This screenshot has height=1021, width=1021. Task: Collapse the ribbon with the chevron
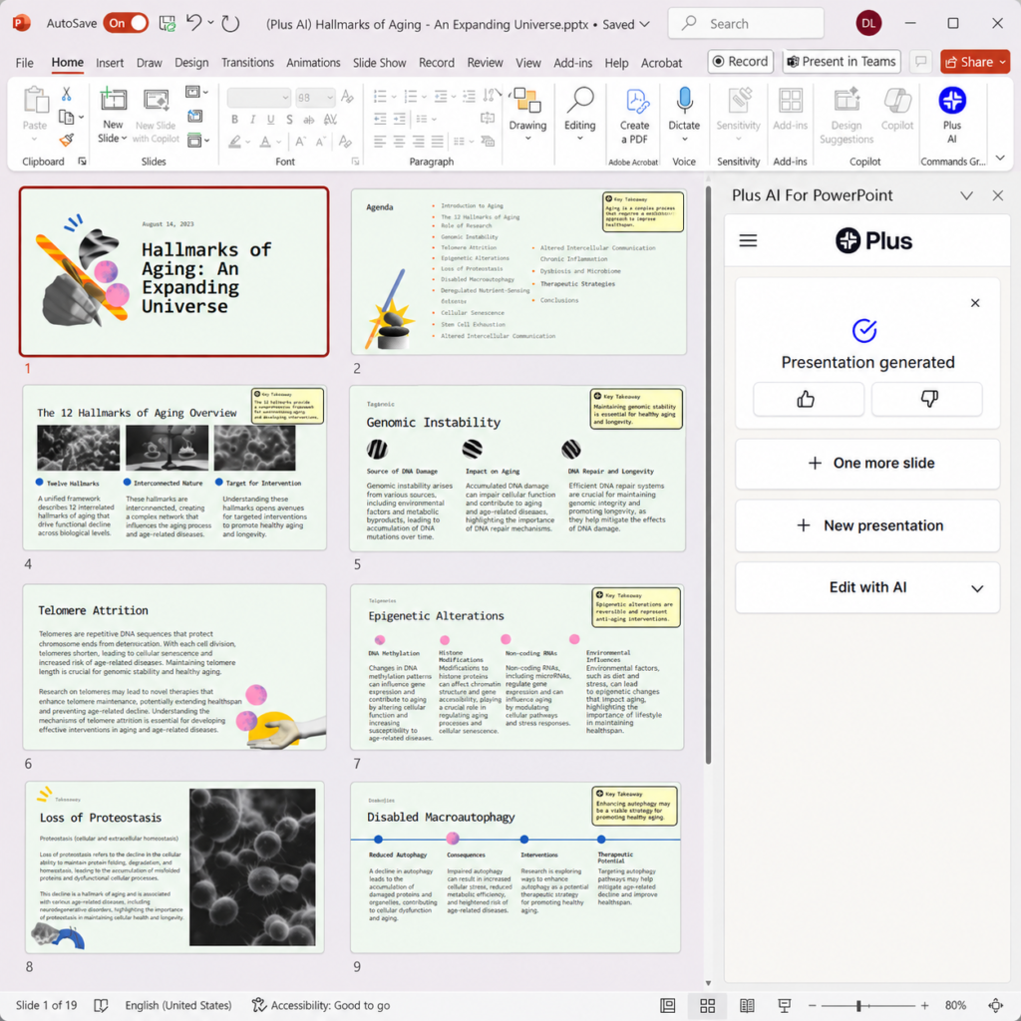point(1000,158)
